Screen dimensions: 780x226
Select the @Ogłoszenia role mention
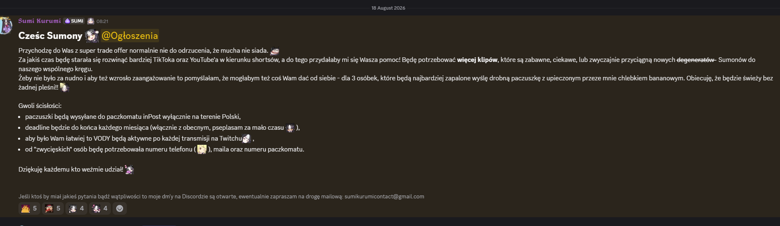coord(130,36)
